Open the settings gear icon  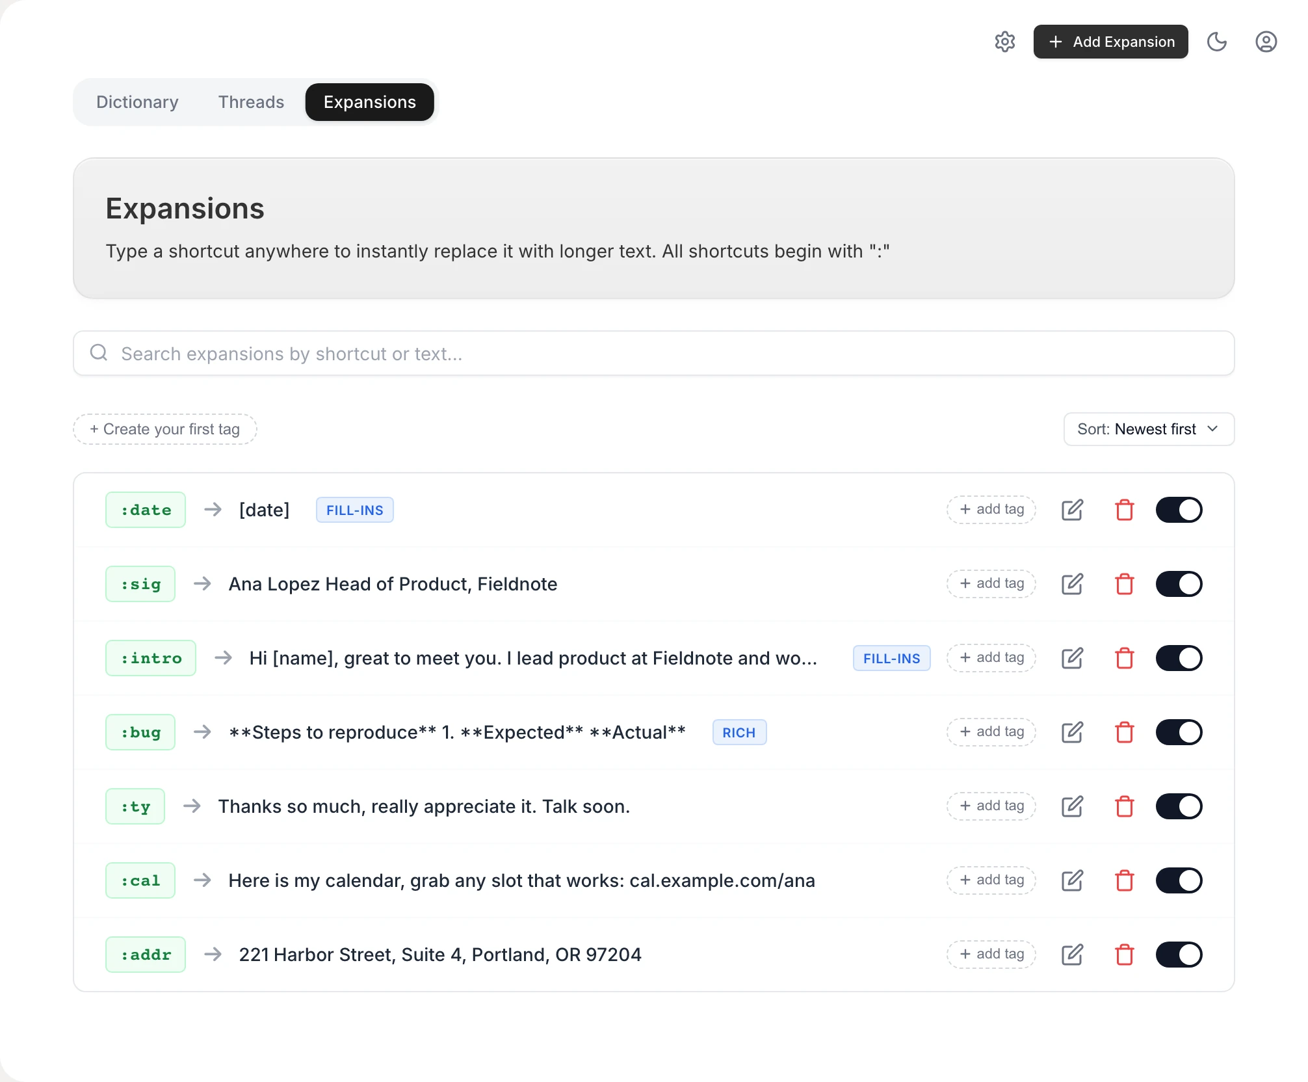1004,42
